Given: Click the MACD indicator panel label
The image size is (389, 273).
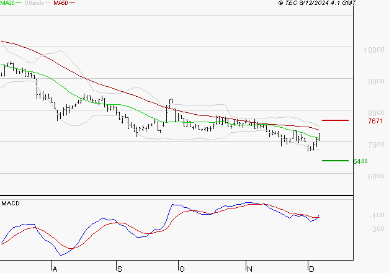Looking at the screenshot, I should pos(11,203).
